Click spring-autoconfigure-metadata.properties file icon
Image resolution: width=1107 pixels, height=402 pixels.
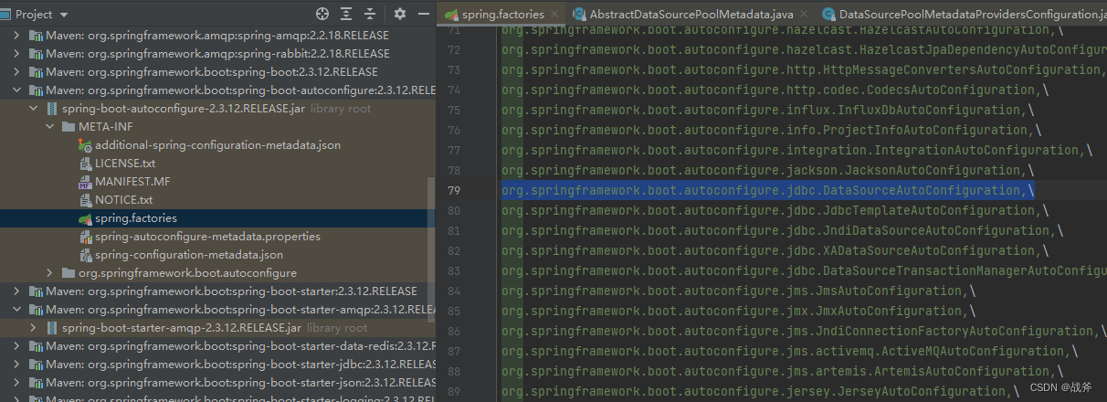85,236
